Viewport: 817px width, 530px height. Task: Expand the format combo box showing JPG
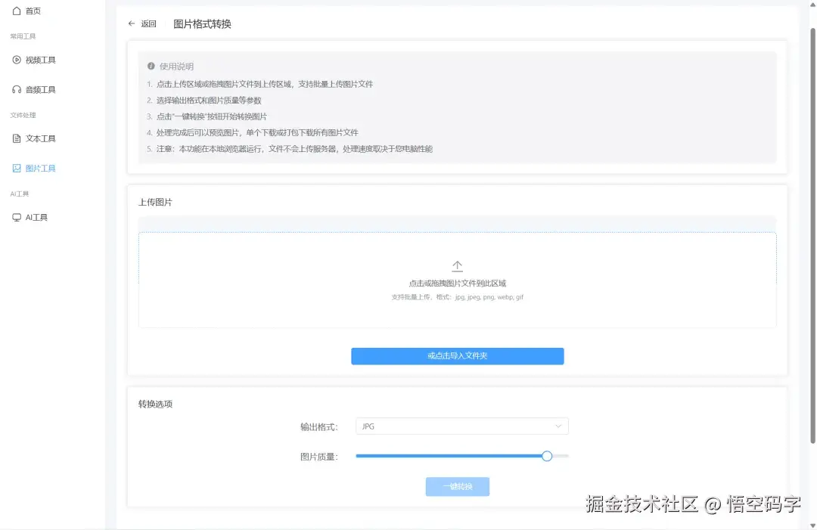click(461, 426)
